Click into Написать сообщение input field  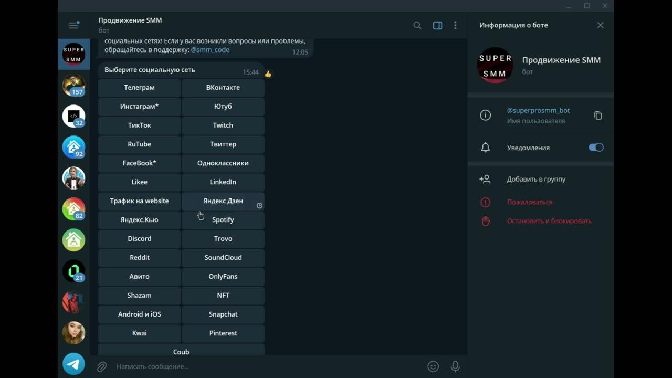tap(268, 366)
